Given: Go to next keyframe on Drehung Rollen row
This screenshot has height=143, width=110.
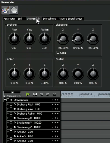Looking at the screenshot, I should [58, 113].
